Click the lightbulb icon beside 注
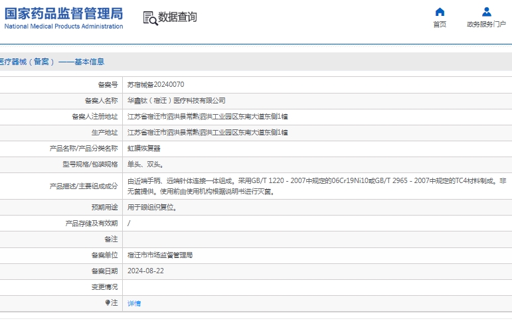Image resolution: width=512 pixels, height=325 pixels. [108, 303]
